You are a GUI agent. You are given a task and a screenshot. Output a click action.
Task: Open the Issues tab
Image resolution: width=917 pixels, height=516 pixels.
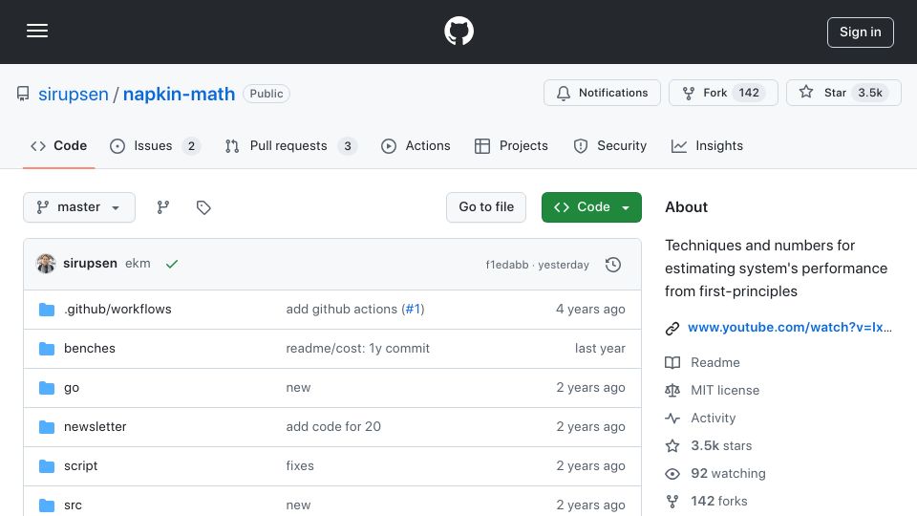point(155,145)
